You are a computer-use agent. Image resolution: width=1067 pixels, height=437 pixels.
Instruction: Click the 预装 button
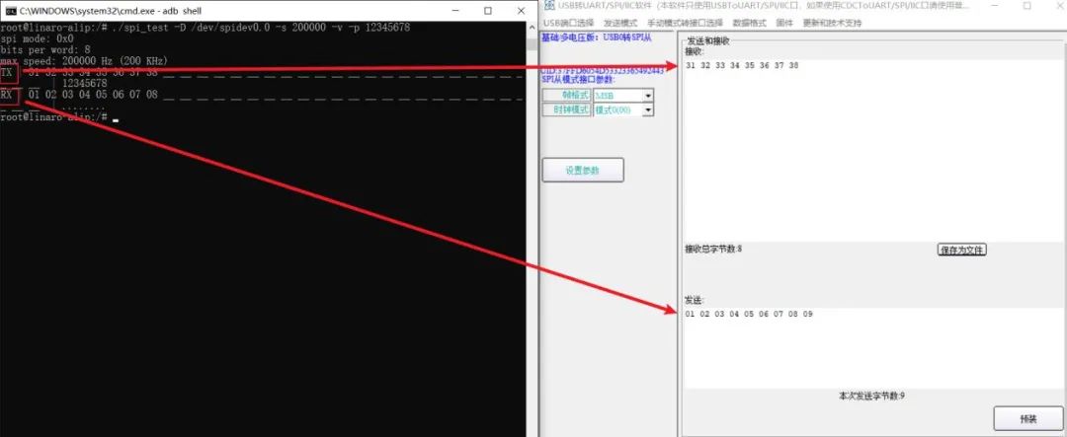tap(1027, 418)
